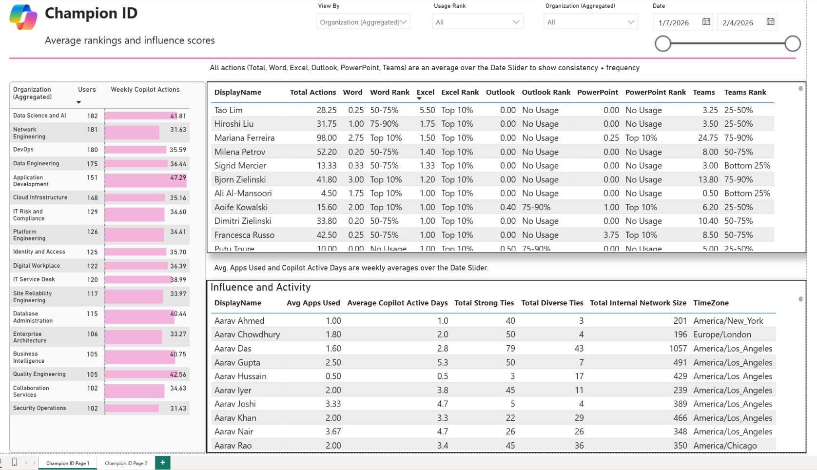The width and height of the screenshot is (817, 470).
Task: Click previous page arrow in page bar
Action: pyautogui.click(x=26, y=463)
